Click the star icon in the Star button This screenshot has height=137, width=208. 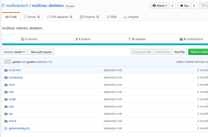coord(181,5)
